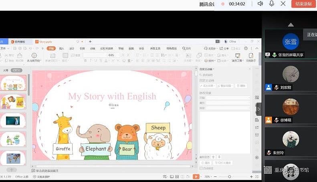The width and height of the screenshot is (317, 182).
Task: Select the 张雪 screen-sharing participant tile
Action: pyautogui.click(x=291, y=44)
